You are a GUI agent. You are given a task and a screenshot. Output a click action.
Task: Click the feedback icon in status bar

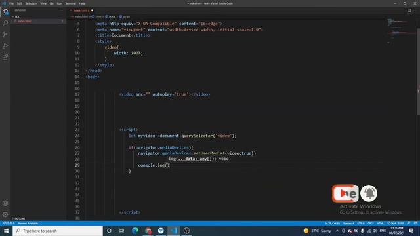(409, 223)
